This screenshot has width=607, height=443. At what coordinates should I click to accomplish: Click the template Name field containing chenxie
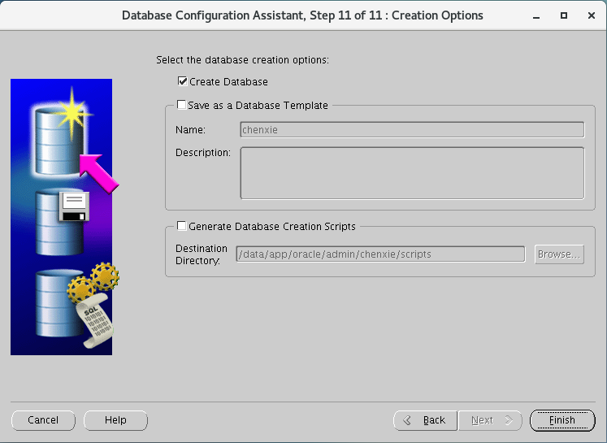click(412, 130)
